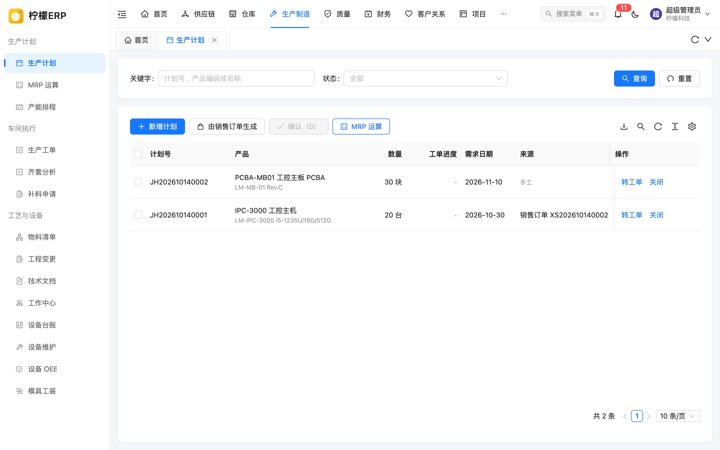Open MRP 运算 in sidebar

pos(55,85)
